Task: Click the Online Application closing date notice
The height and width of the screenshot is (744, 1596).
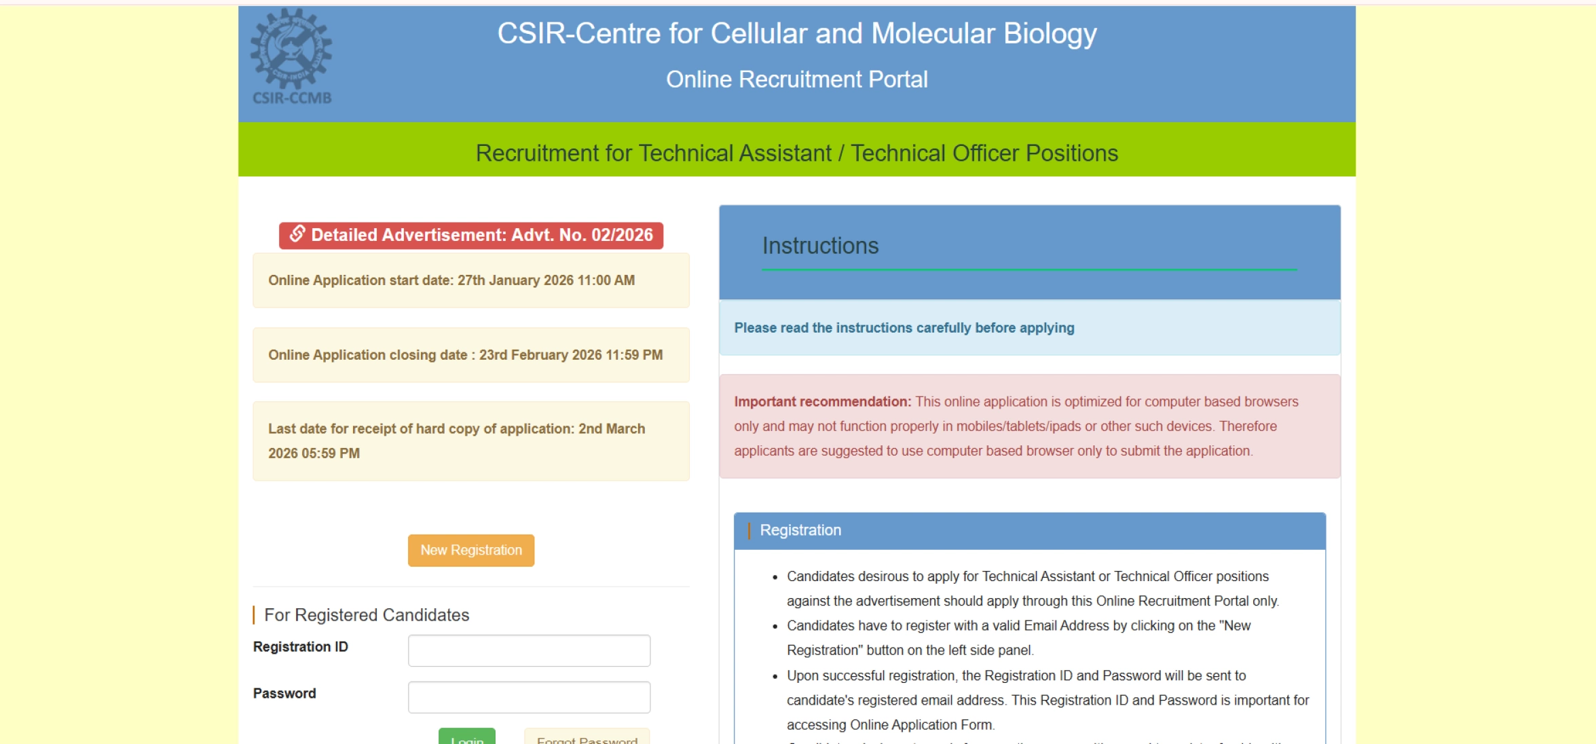Action: (x=470, y=354)
